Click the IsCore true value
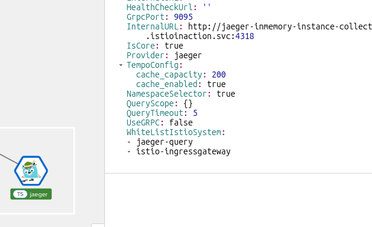This screenshot has width=372, height=227. [174, 46]
